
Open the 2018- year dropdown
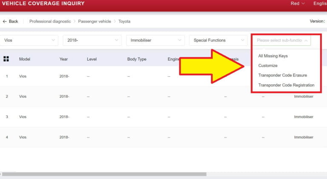92,40
